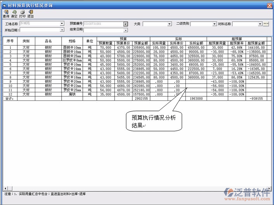The height and width of the screenshot is (205, 274).
Task: Select row 5 in the 序号 column
Action: tap(10, 65)
